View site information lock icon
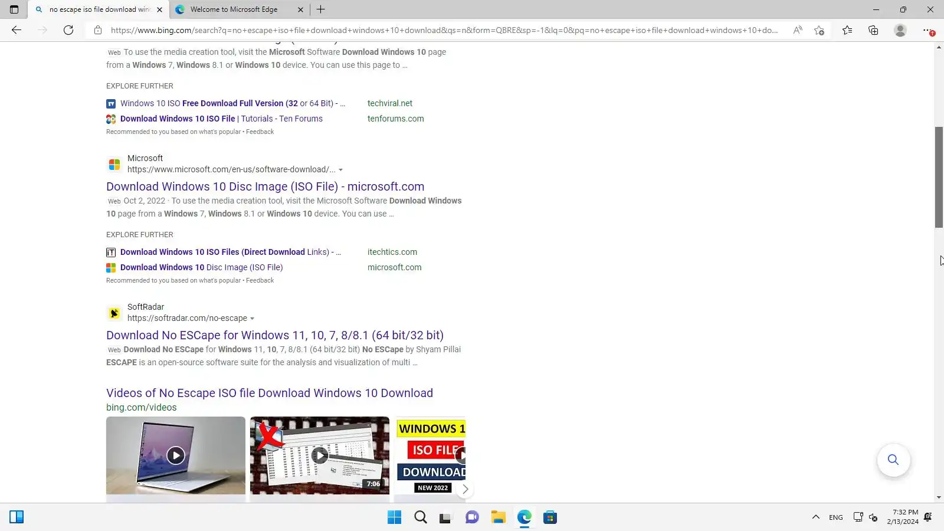 [98, 30]
